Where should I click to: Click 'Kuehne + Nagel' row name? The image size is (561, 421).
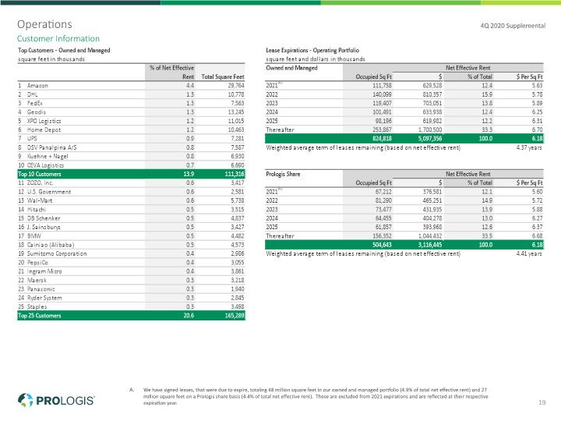tap(48, 157)
